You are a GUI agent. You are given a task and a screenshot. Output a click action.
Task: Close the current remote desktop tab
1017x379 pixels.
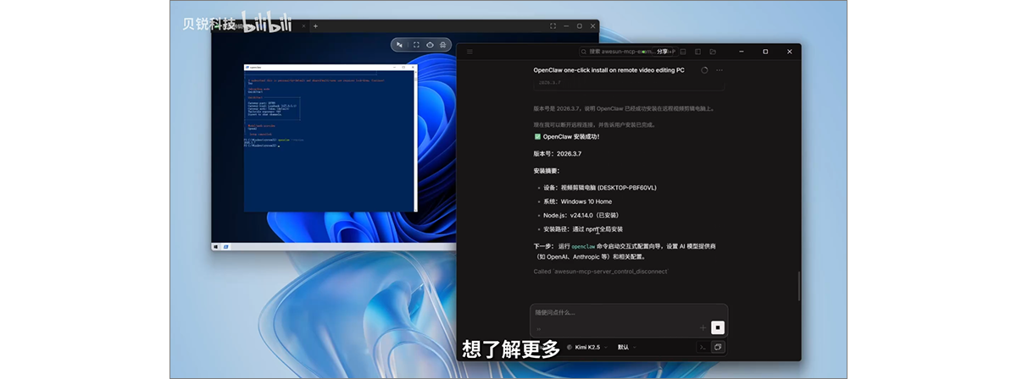point(303,26)
